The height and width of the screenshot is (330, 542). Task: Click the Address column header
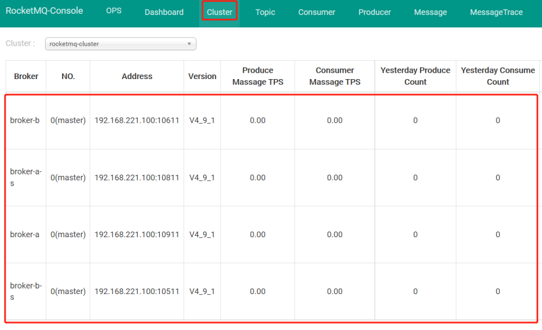click(x=137, y=76)
